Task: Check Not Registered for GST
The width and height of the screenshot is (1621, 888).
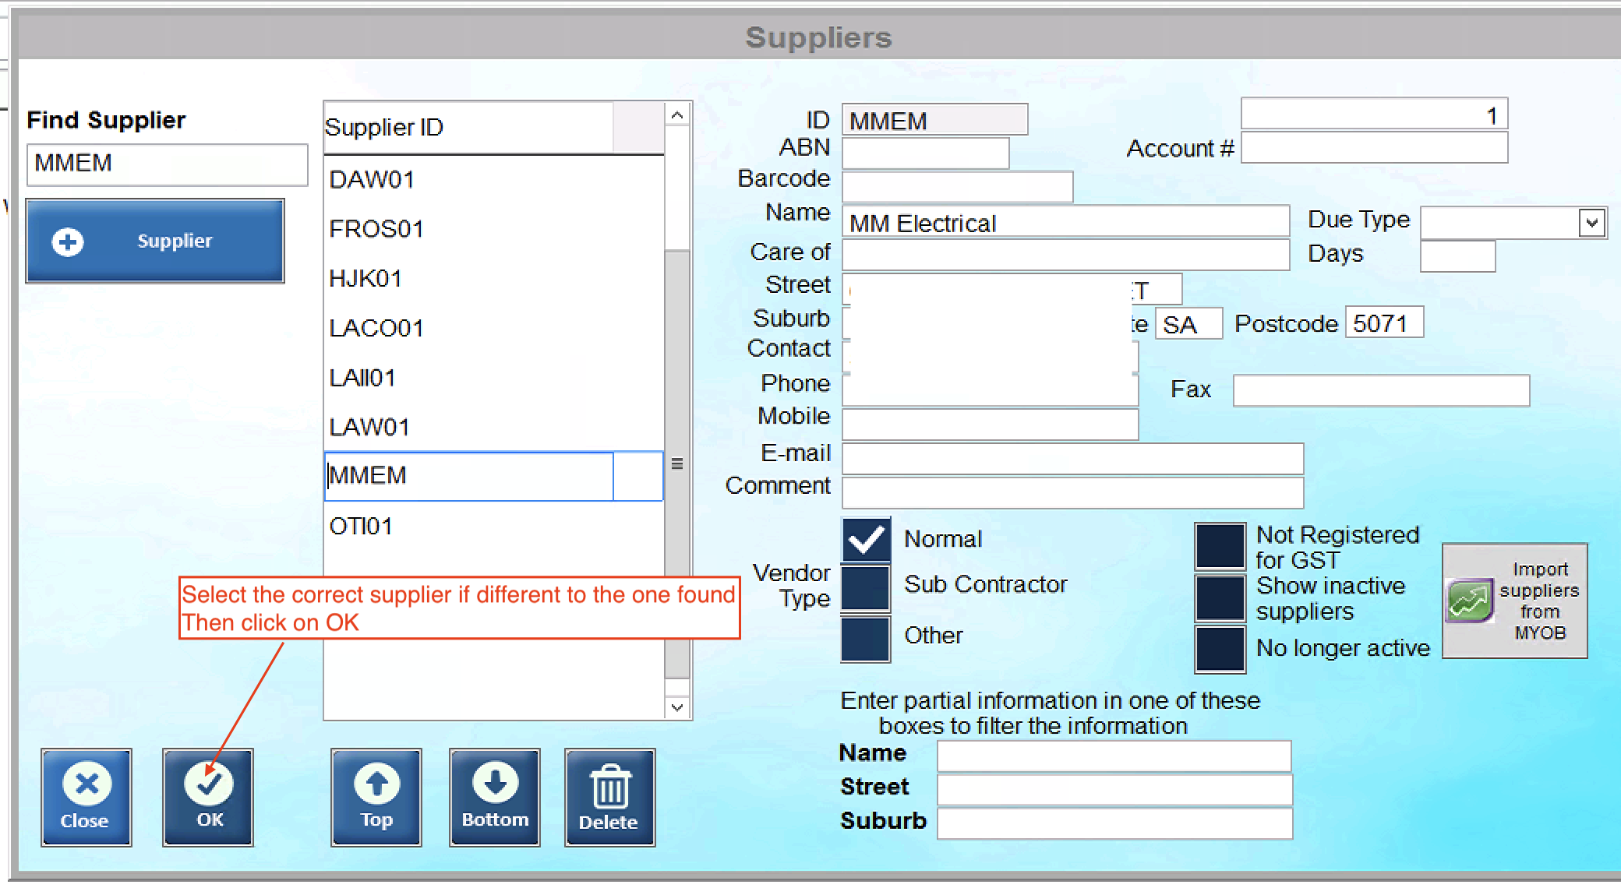Action: click(1220, 546)
